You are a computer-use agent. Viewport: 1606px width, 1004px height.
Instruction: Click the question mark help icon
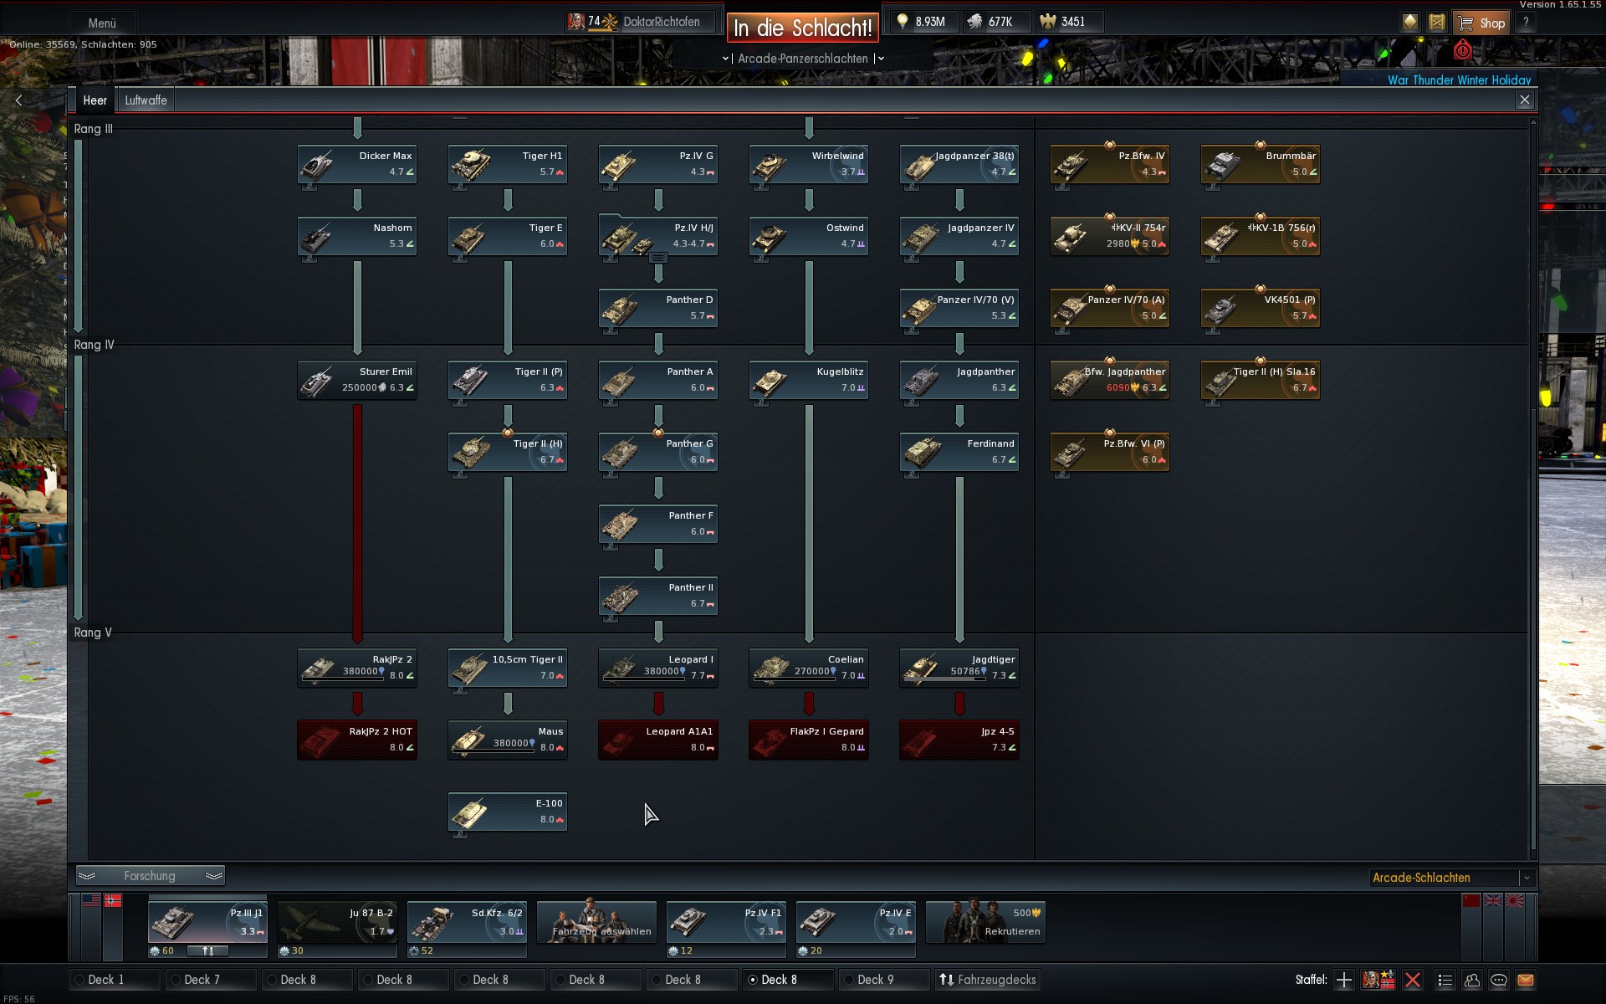(1525, 23)
